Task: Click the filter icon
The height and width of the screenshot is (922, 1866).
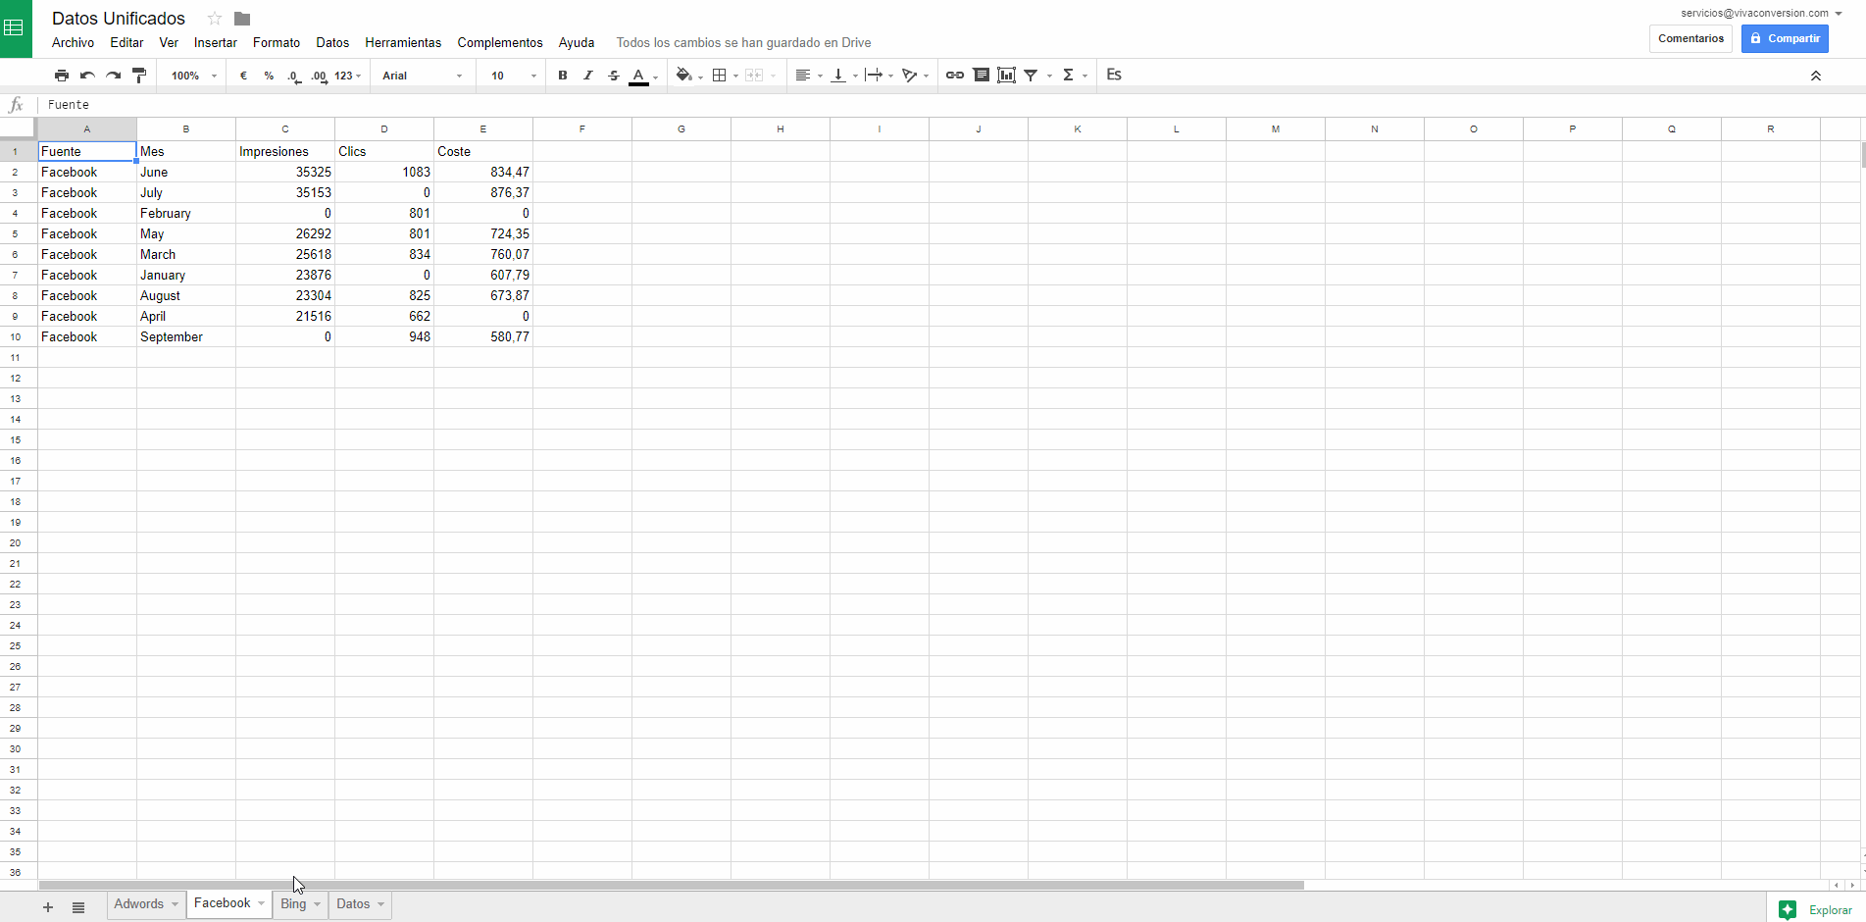Action: [x=1031, y=76]
